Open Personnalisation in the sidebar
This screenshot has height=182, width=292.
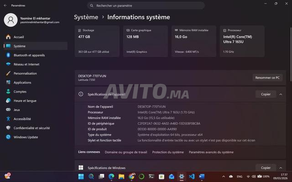pyautogui.click(x=25, y=73)
